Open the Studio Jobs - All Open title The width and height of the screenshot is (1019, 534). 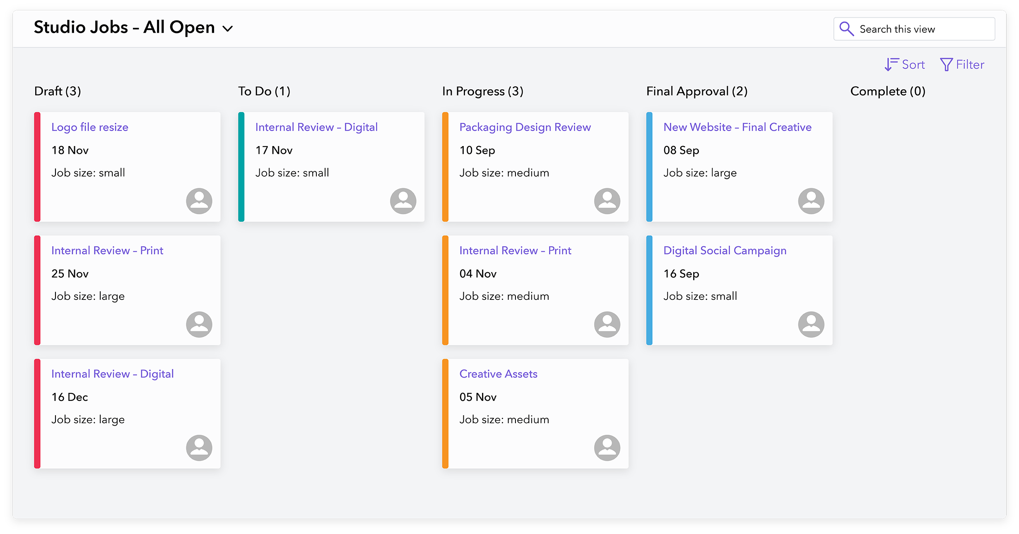point(124,27)
